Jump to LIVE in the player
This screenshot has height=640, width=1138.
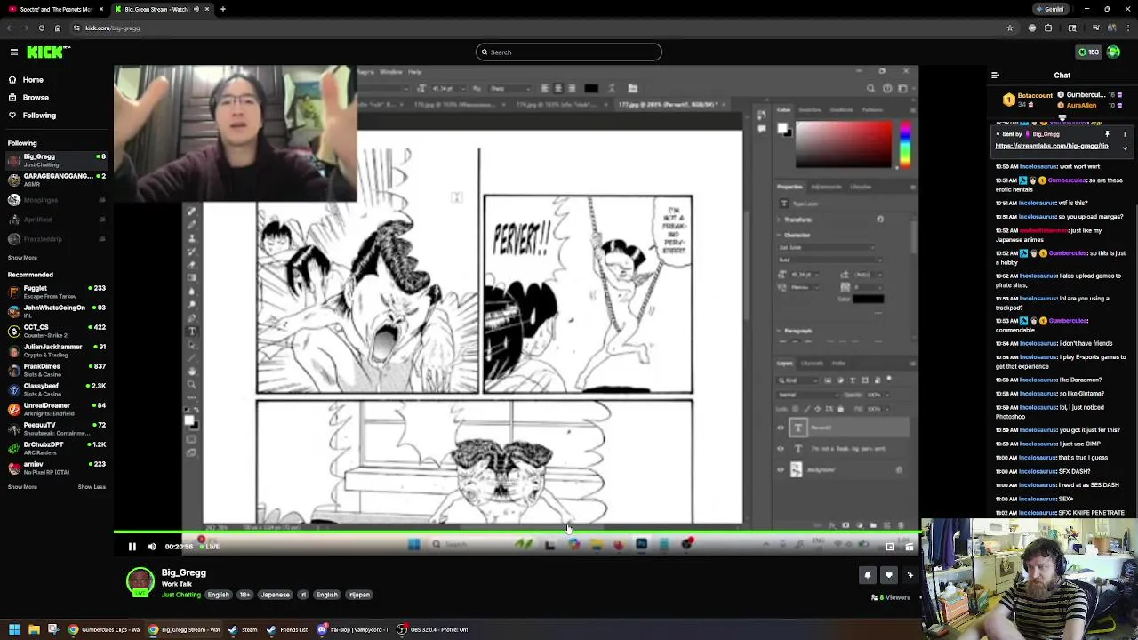coord(210,547)
